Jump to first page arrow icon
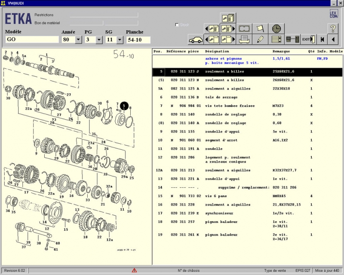Screen dimensions: 344x275 click(x=322, y=40)
